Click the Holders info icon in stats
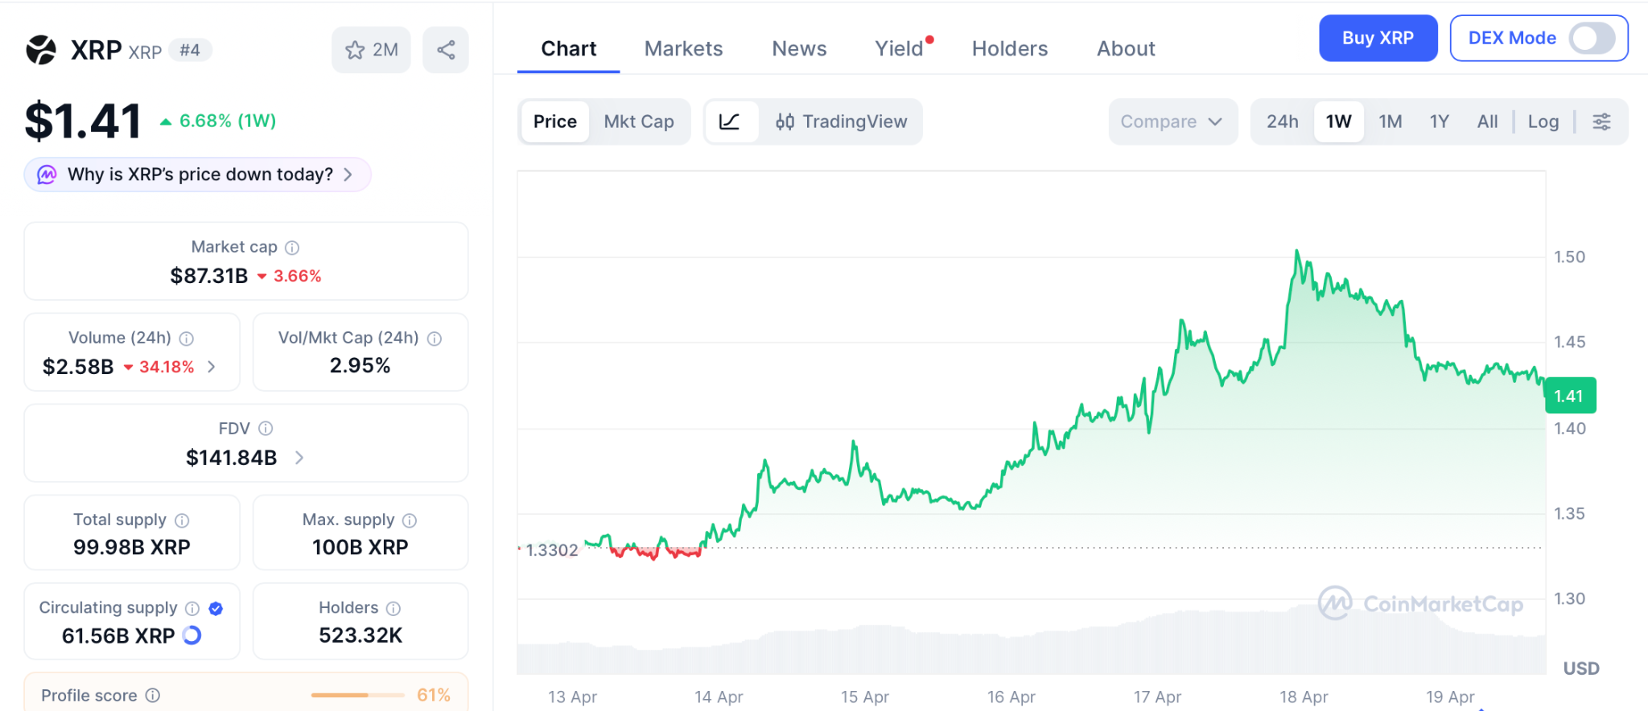This screenshot has height=711, width=1648. click(393, 608)
